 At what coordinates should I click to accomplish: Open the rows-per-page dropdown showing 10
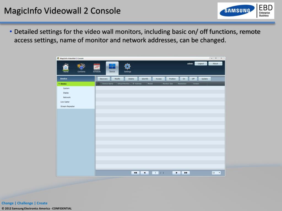pyautogui.click(x=216, y=173)
